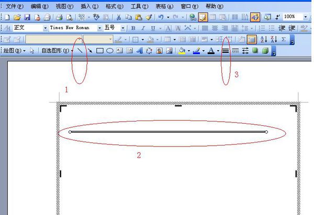Apply Line Color blue brush swatch
This screenshot has width=314, height=215.
pos(197,51)
